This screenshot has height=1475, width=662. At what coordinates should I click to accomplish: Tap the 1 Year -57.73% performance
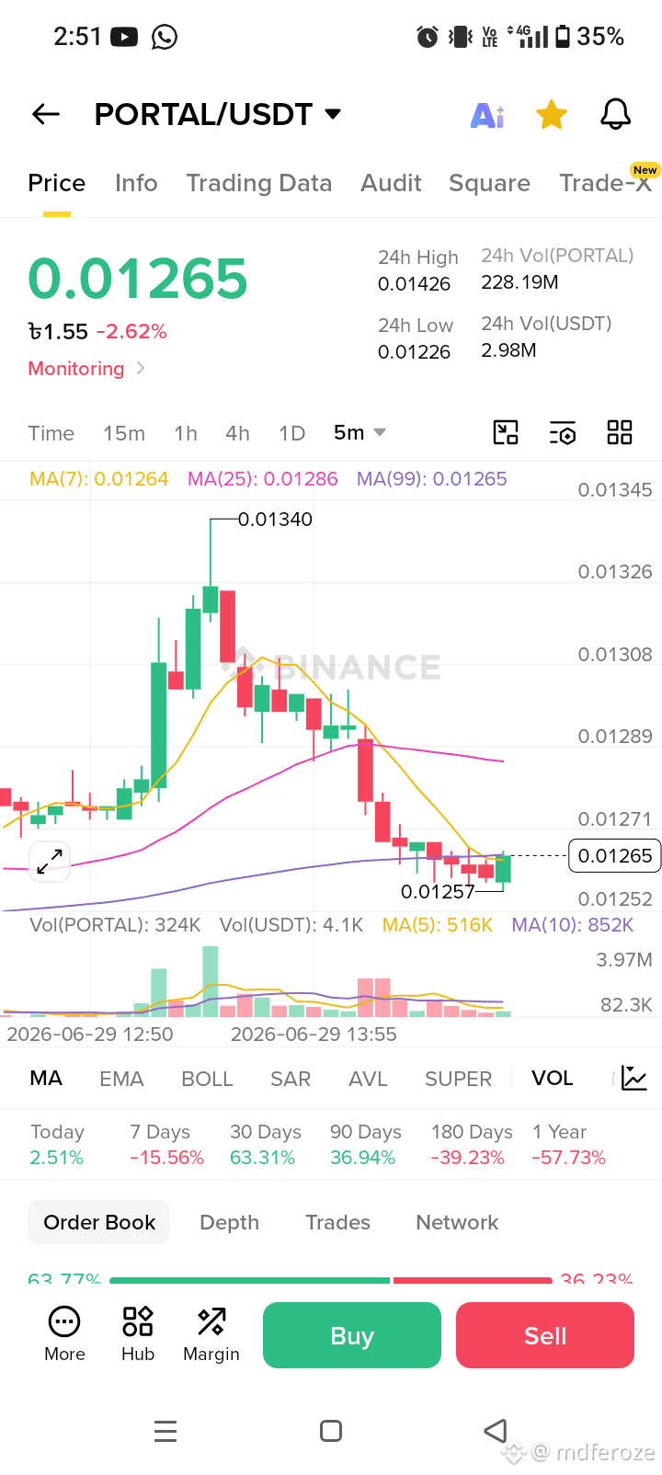[568, 1145]
